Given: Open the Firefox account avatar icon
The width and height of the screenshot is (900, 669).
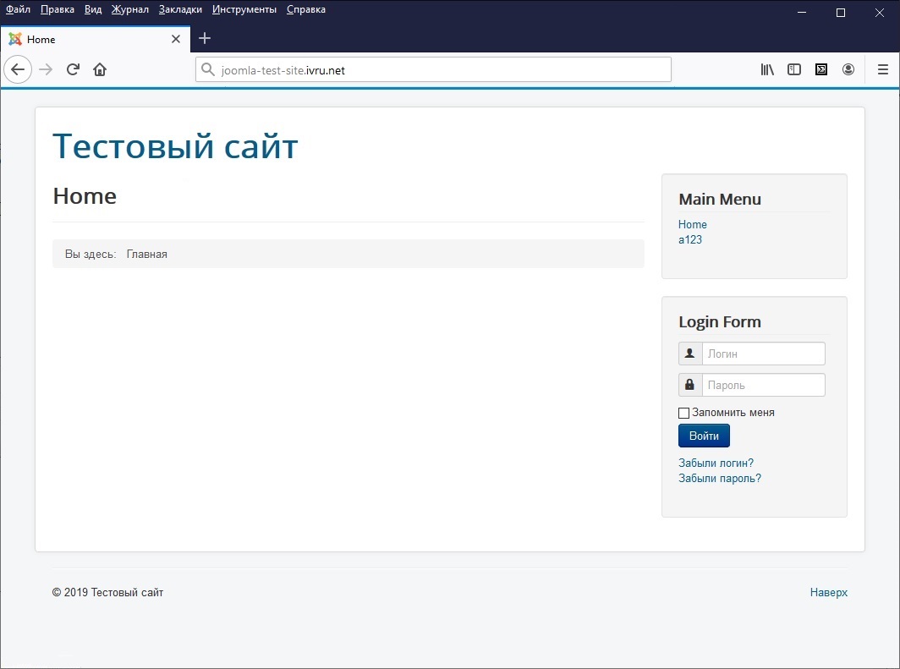Looking at the screenshot, I should [848, 69].
